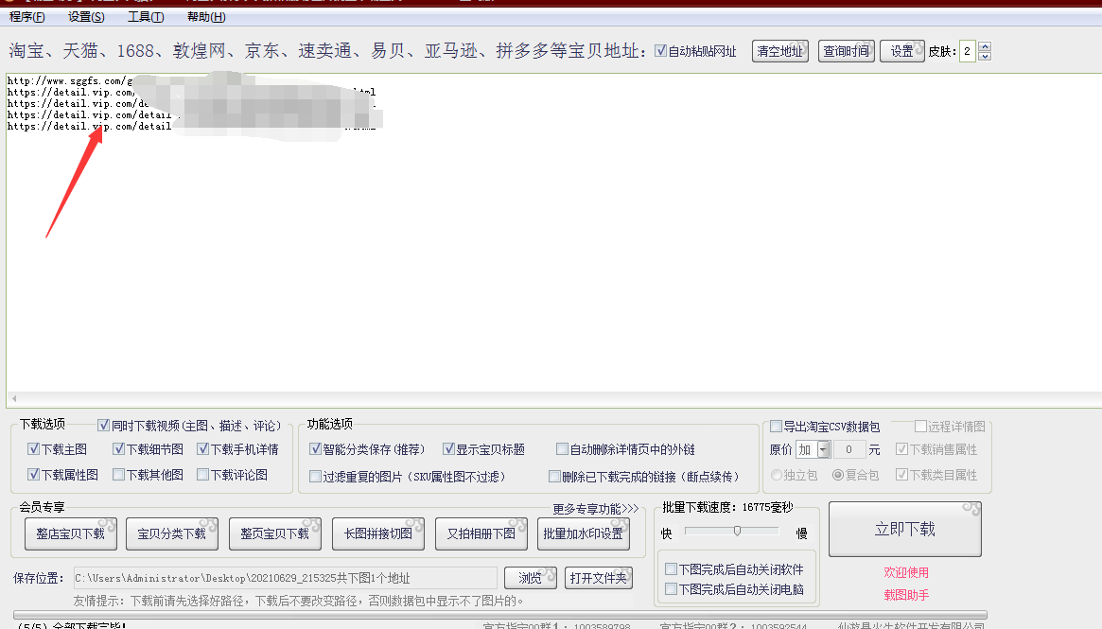This screenshot has width=1102, height=629.
Task: Open the 程序(F) menu
Action: coord(28,16)
